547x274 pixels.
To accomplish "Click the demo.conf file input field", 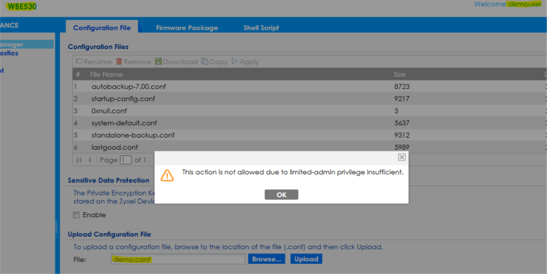I will (x=177, y=260).
